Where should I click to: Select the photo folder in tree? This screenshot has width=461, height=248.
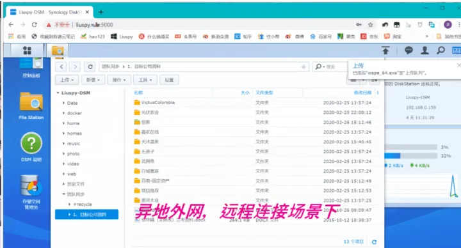click(x=73, y=154)
